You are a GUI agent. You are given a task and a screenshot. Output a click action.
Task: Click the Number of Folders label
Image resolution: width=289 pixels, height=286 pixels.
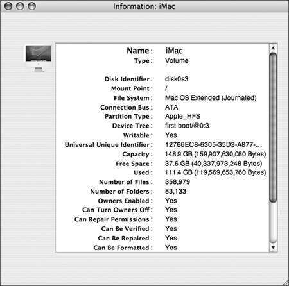pos(121,191)
